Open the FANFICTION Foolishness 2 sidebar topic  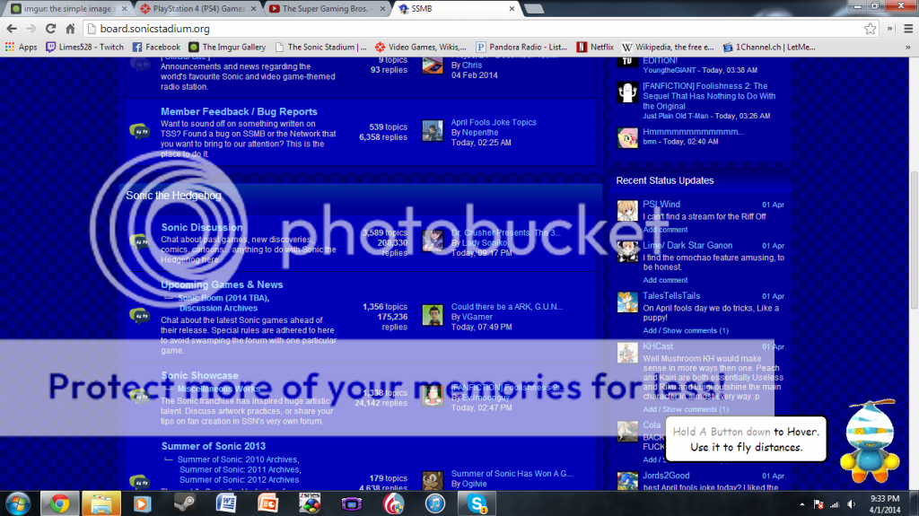coord(709,96)
